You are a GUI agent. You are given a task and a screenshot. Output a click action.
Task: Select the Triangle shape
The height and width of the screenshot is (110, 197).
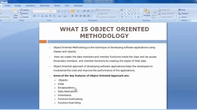[122, 13]
